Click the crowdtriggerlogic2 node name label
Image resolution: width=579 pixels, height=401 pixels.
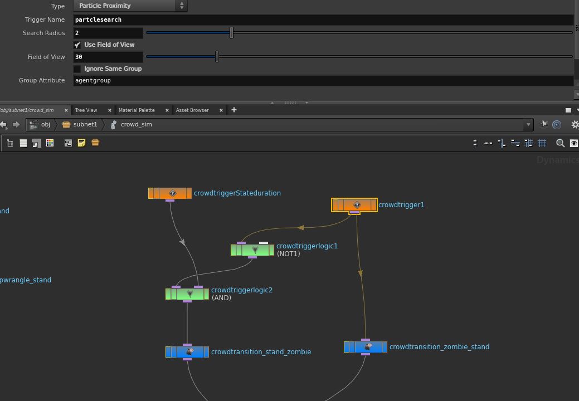click(x=242, y=290)
